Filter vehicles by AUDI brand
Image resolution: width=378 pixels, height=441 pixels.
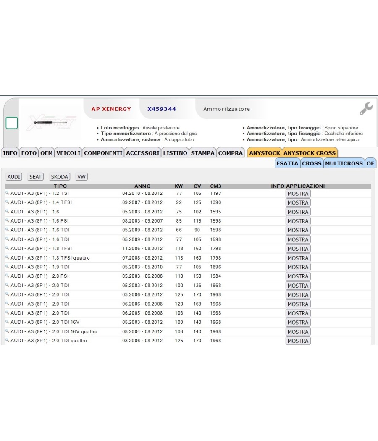(14, 177)
